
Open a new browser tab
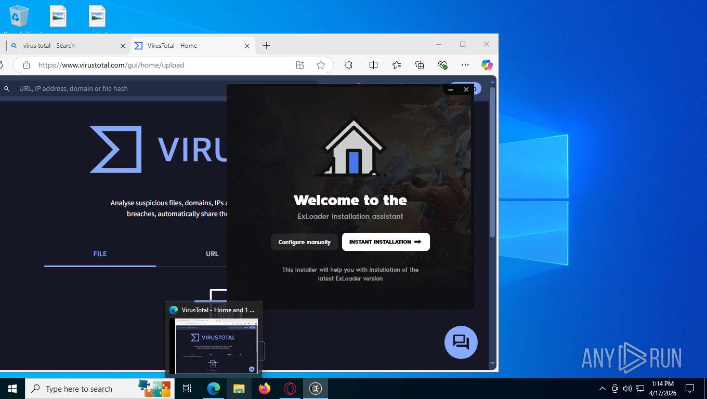click(x=266, y=46)
